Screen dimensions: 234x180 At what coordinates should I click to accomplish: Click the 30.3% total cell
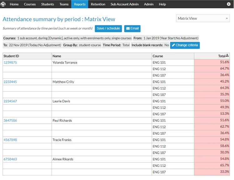pos(212,153)
